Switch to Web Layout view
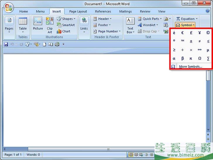Image resolution: width=213 pixels, height=160 pixels. (141, 155)
